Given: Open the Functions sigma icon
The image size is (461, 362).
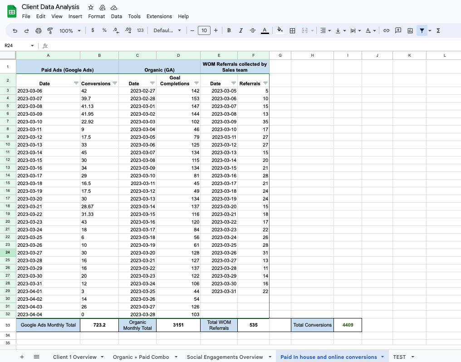Looking at the screenshot, I should 438,30.
